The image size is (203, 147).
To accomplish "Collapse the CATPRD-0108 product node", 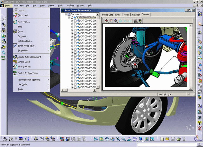I will click(69, 17).
